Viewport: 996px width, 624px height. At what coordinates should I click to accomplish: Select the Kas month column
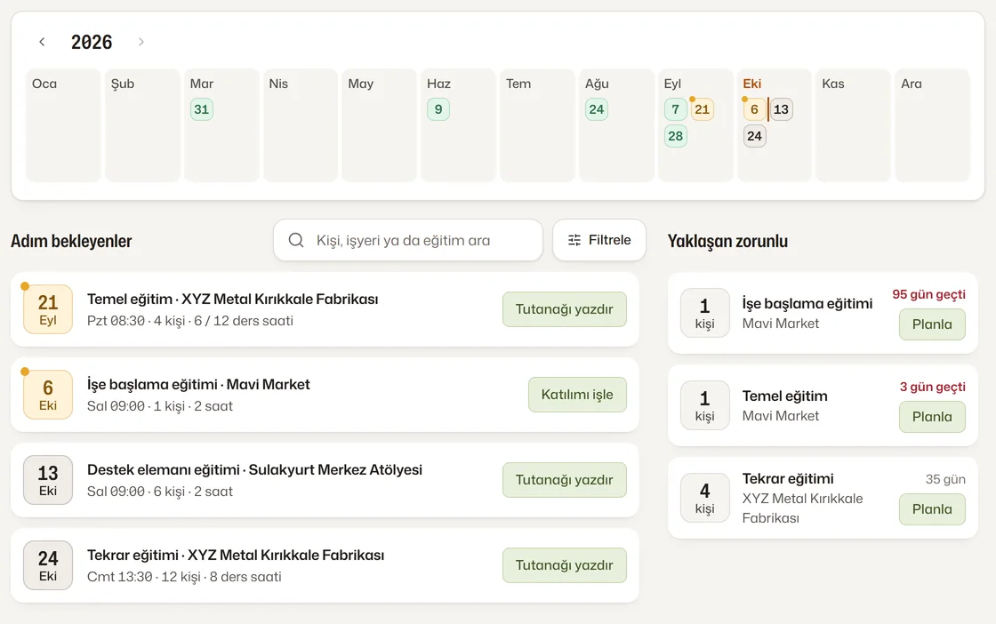(x=853, y=125)
